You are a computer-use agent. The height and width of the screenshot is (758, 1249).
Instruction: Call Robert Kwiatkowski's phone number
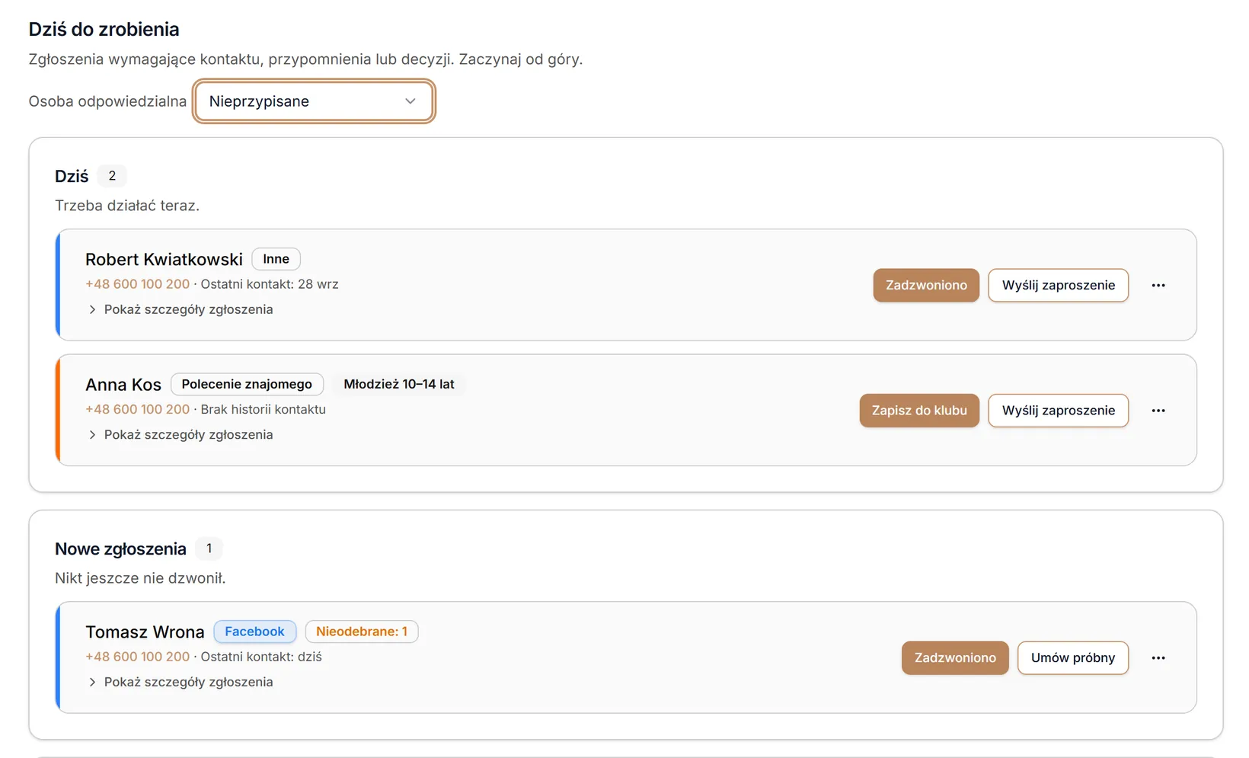point(138,284)
